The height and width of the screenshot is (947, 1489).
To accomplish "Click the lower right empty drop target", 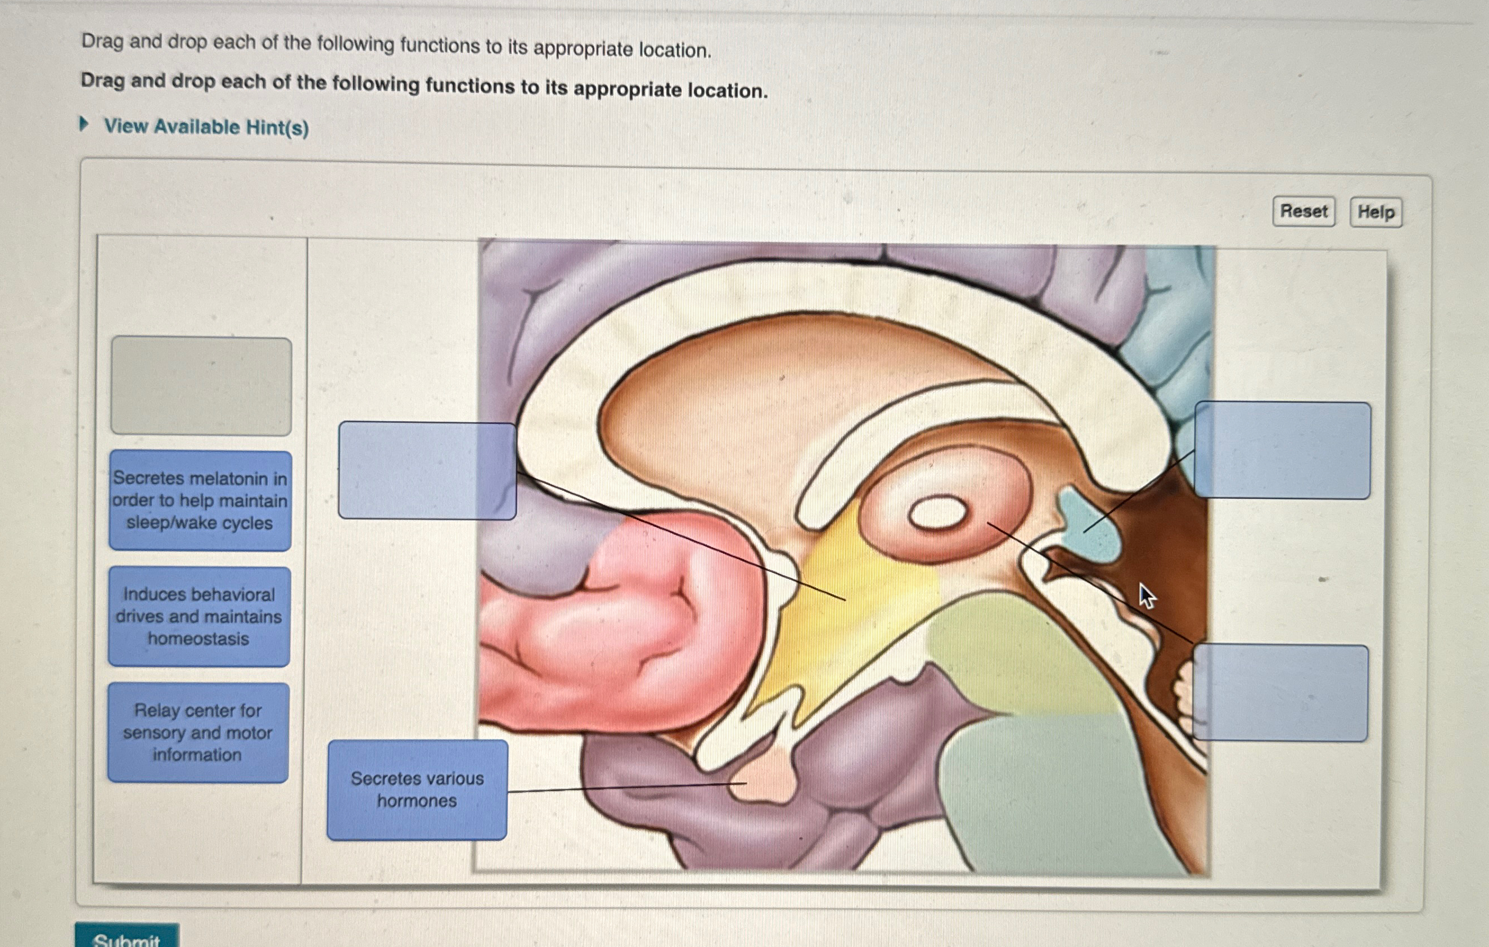I will point(1280,692).
